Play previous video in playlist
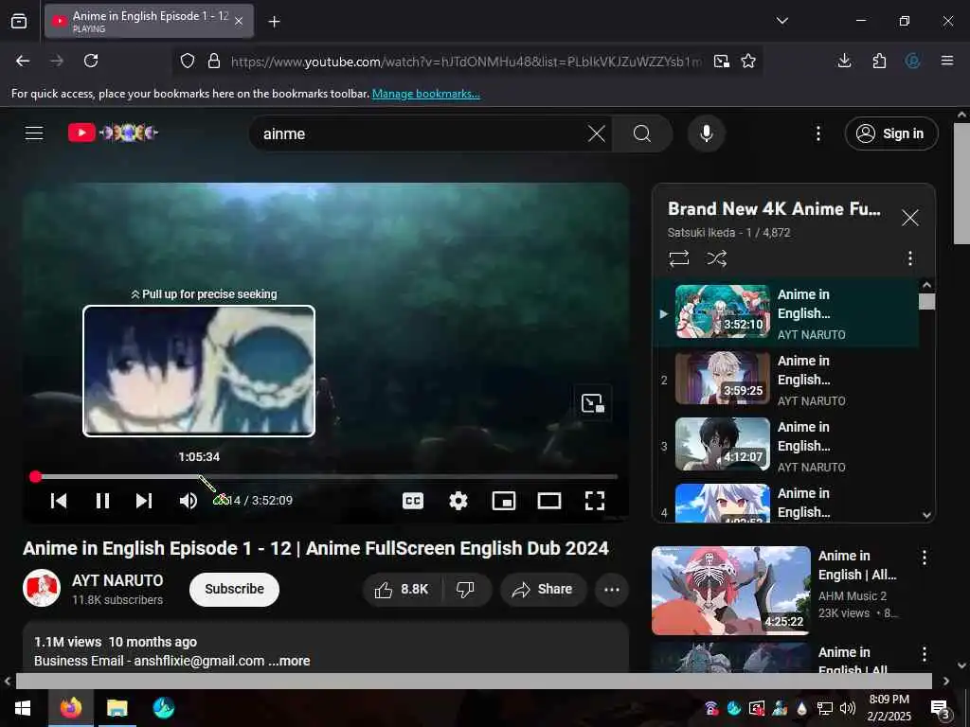 click(59, 501)
